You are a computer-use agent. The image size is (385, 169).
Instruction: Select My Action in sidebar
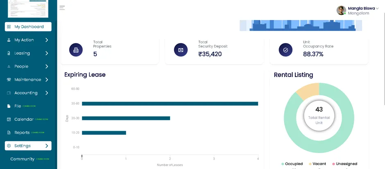tap(24, 40)
